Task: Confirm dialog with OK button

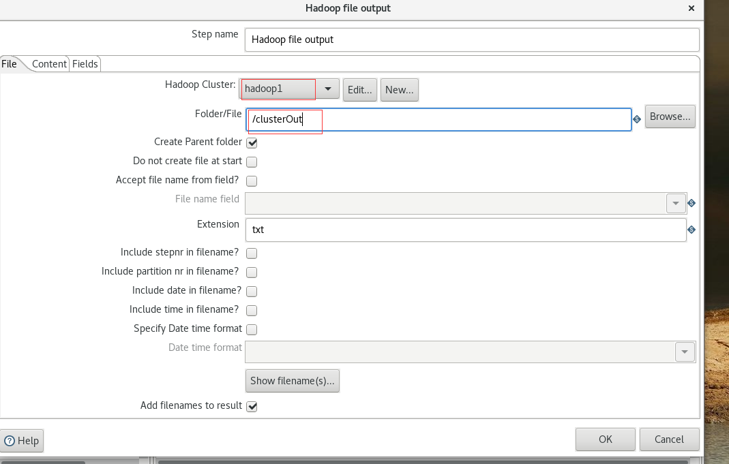Action: [606, 439]
